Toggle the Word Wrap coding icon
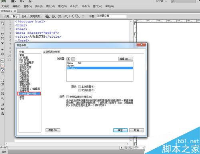This screenshot has width=200, height=154. point(2,69)
